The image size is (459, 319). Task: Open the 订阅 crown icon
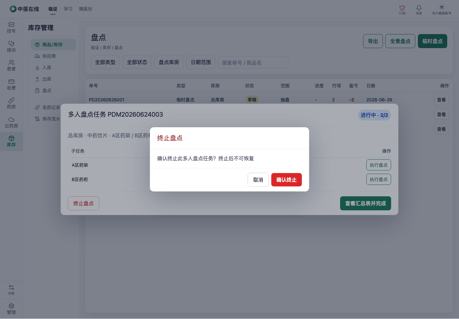tap(402, 7)
